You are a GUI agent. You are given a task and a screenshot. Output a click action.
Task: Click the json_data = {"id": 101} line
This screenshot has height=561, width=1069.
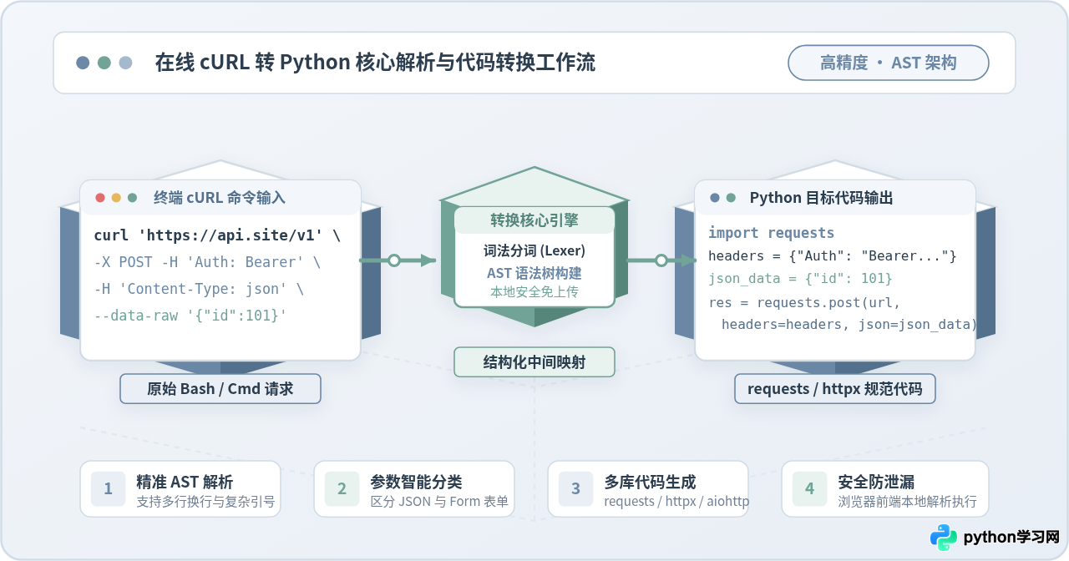tap(800, 278)
